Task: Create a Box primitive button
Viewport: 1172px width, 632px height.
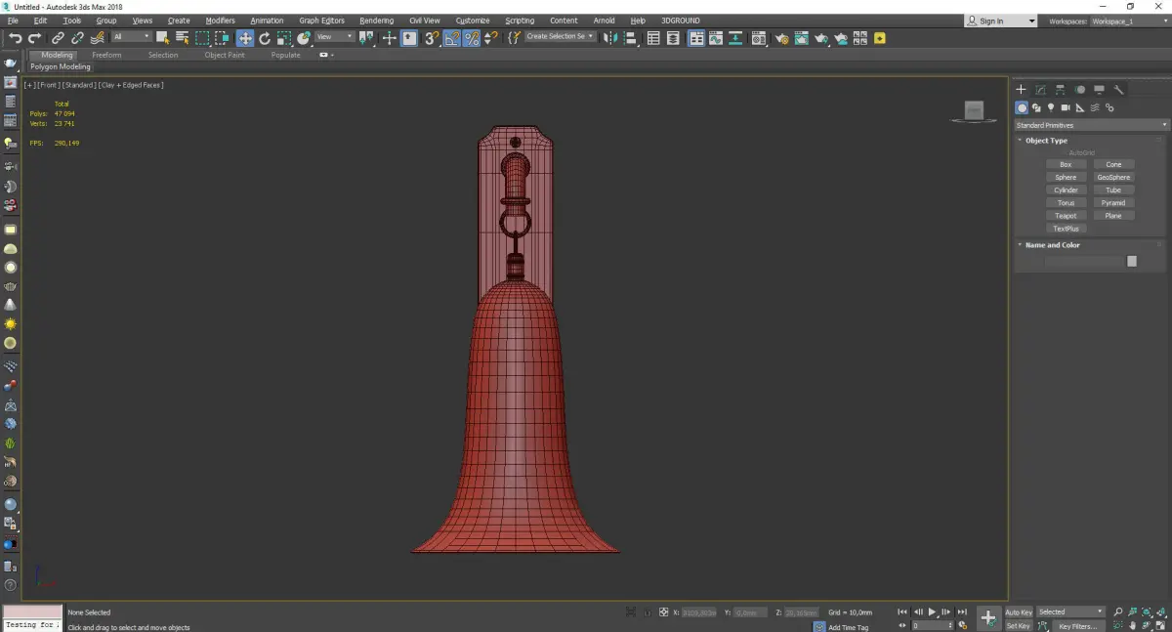Action: (x=1066, y=165)
